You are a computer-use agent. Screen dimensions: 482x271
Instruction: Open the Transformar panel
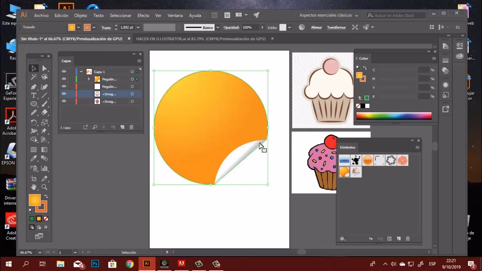[x=336, y=27]
